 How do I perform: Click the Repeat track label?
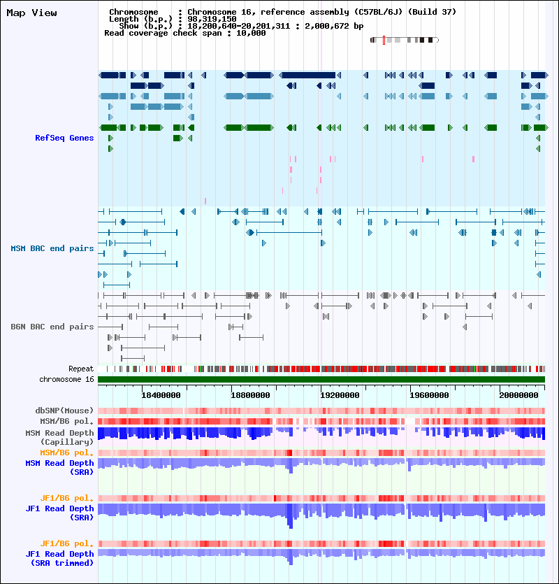[x=81, y=369]
